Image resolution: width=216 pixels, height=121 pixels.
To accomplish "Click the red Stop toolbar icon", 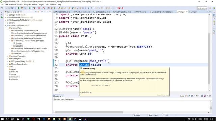I will tap(39, 8).
